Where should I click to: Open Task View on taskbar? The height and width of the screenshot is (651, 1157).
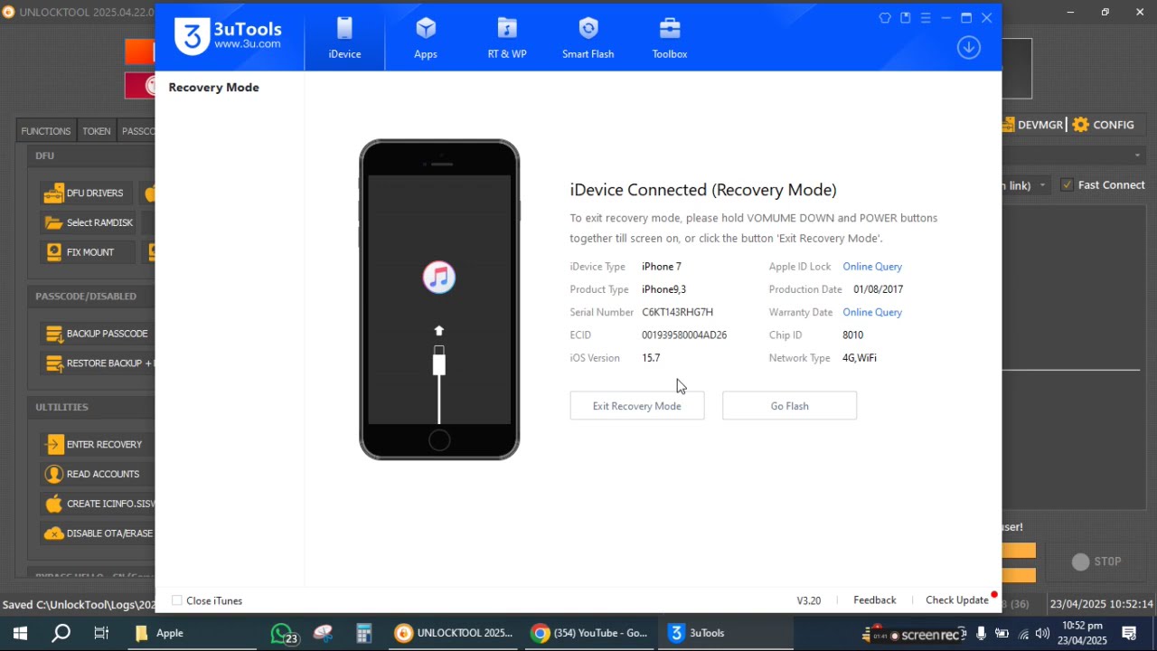click(101, 633)
